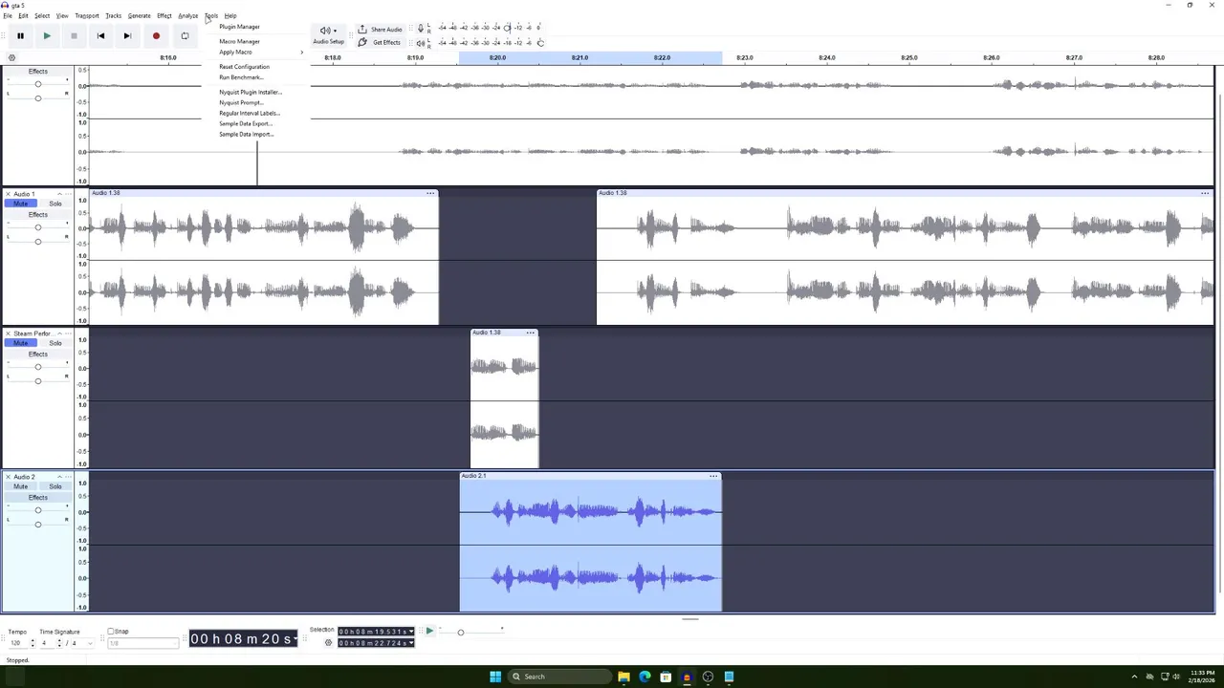Viewport: 1224px width, 688px height.
Task: Open Effects for Steam Perfor... track
Action: 37,355
